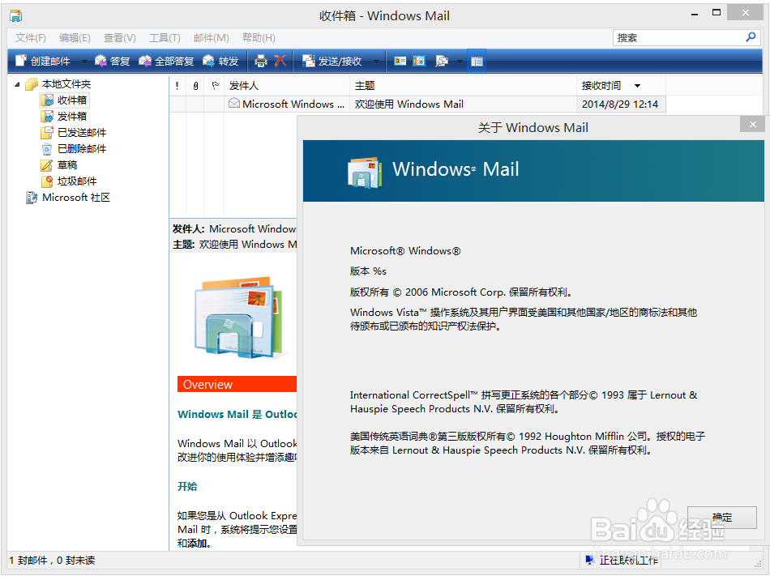This screenshot has width=770, height=580.
Task: Click the Windows Mail logo in About banner
Action: tap(365, 173)
